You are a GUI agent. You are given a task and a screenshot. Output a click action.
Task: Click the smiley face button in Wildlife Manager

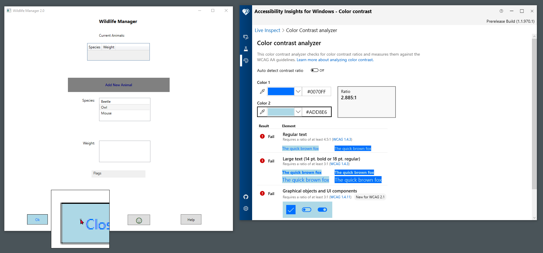[139, 220]
